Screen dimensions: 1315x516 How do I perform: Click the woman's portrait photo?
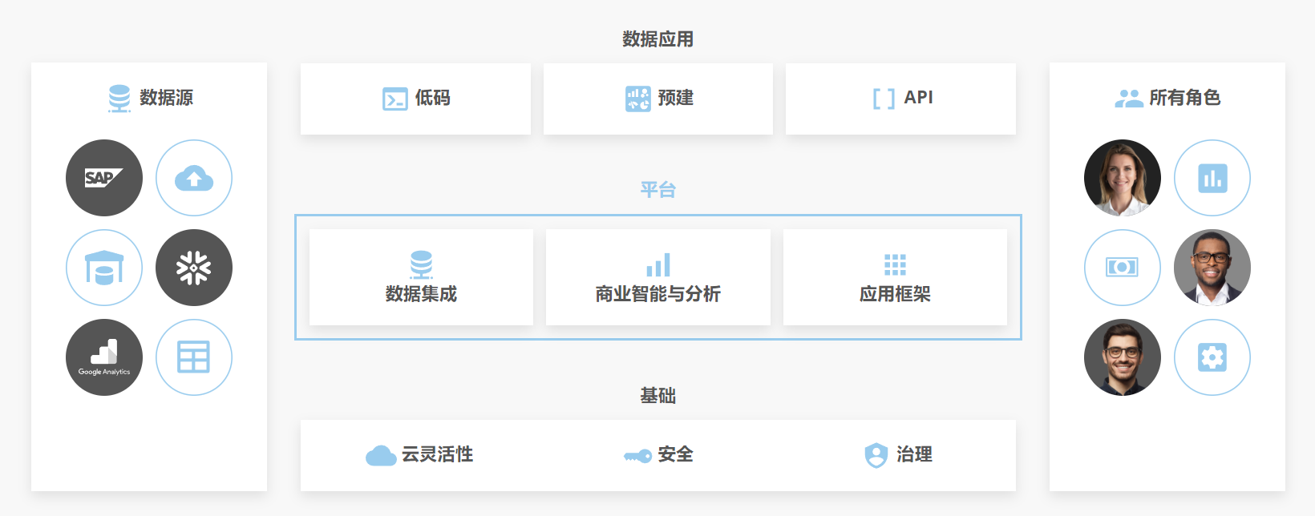tap(1122, 178)
